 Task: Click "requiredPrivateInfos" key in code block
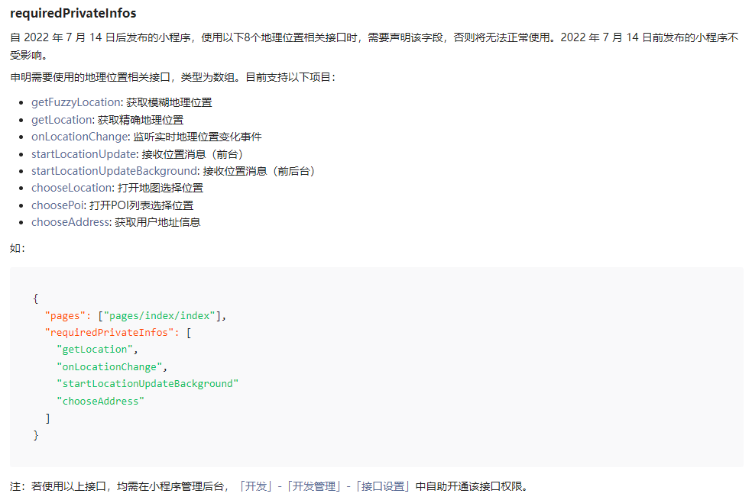(109, 333)
